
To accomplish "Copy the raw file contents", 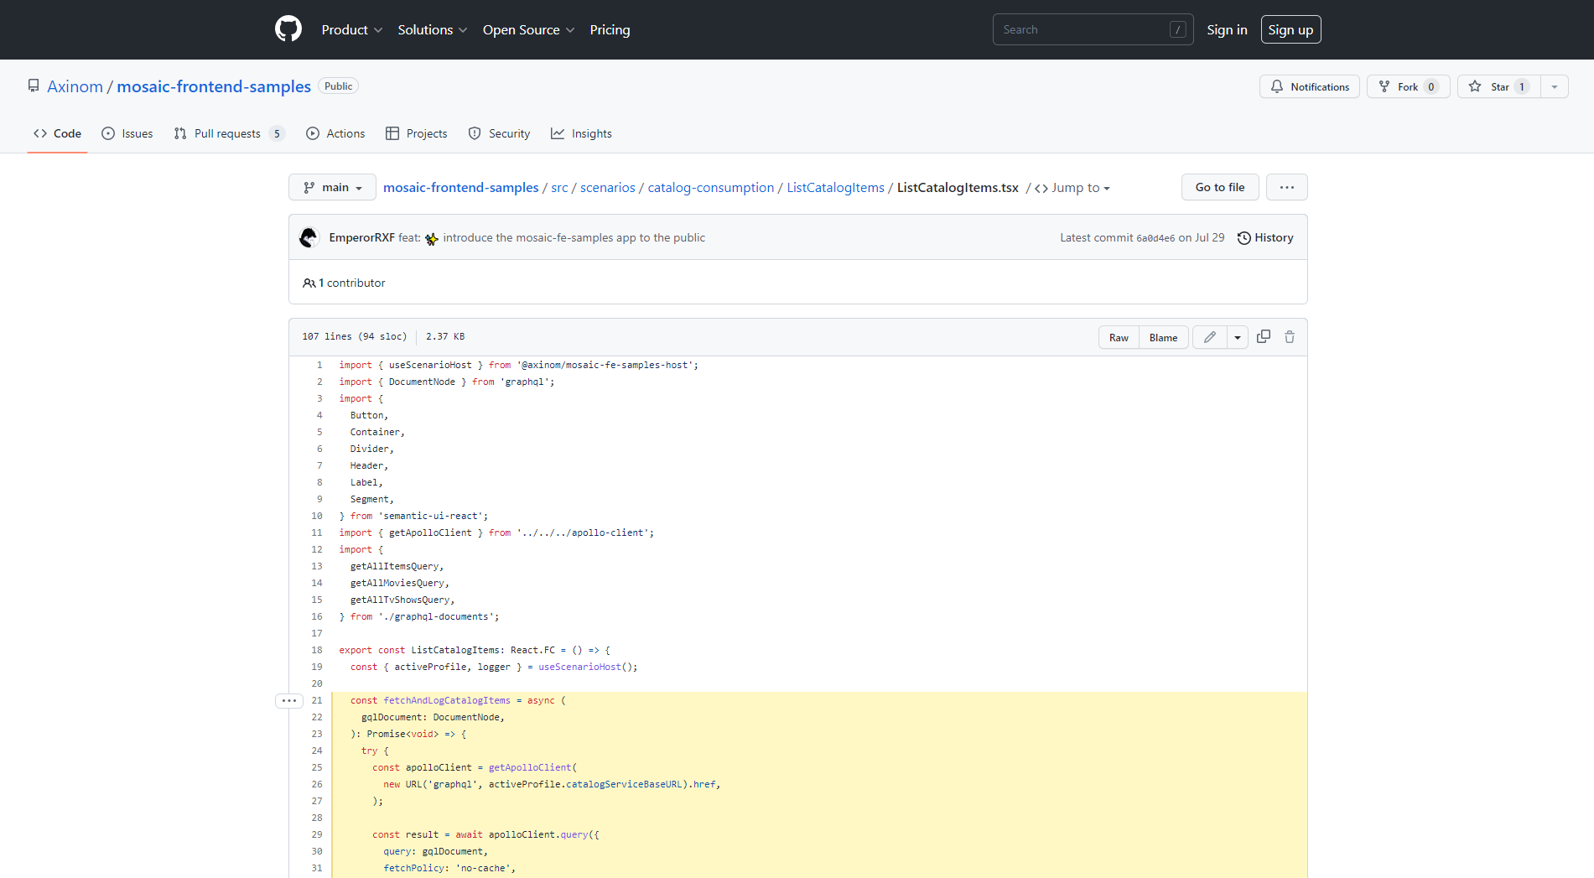I will (1264, 336).
